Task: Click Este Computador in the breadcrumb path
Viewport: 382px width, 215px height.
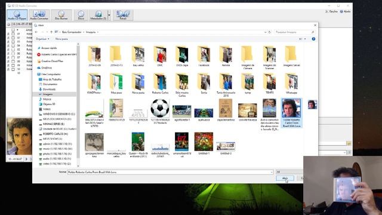Action: tap(72, 32)
